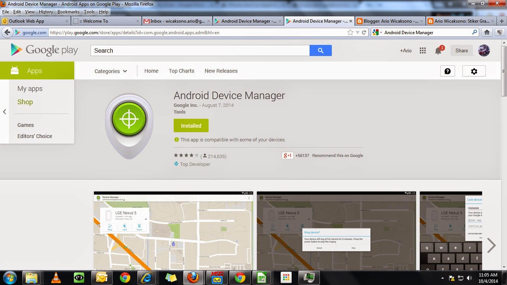Image resolution: width=507 pixels, height=285 pixels.
Task: Open My apps in the sidebar
Action: (x=30, y=89)
